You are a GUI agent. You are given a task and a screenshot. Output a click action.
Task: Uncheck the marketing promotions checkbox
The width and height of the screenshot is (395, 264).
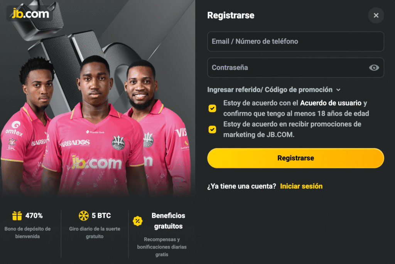tap(212, 129)
